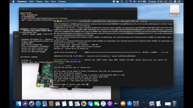Open the Справка menu

pos(62,1)
